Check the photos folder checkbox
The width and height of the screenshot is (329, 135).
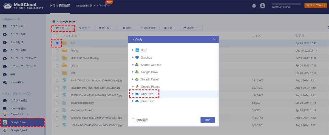click(x=57, y=65)
